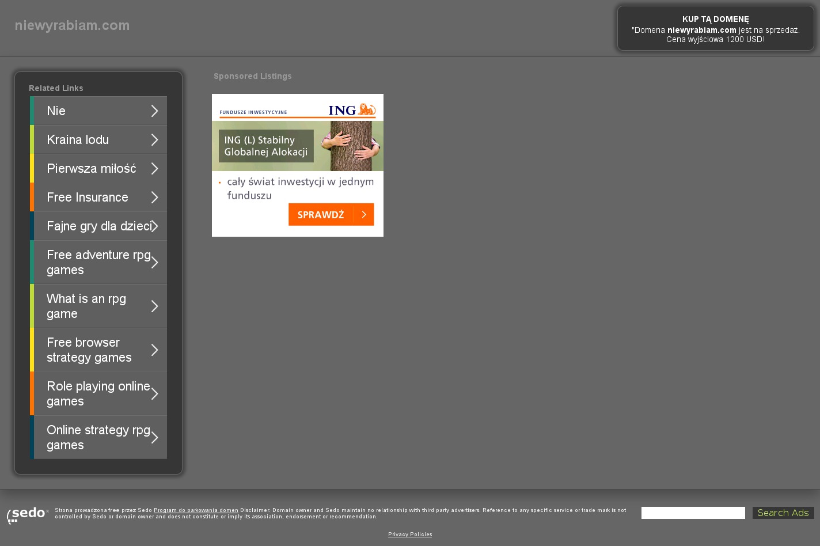Screen dimensions: 820x546
Task: Open the Privacy Policies link
Action: pos(410,534)
